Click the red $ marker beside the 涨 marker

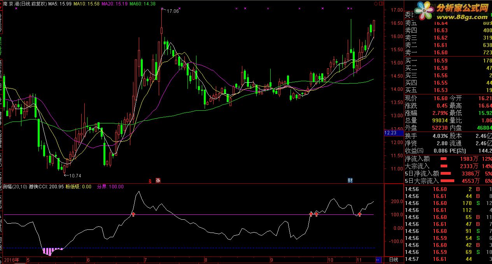coord(150,181)
